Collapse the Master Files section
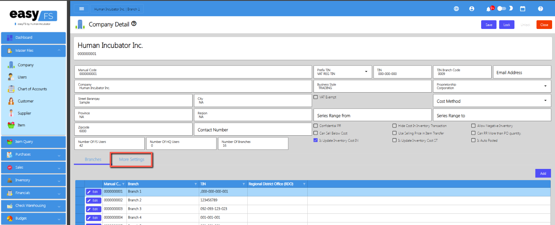Image resolution: width=555 pixels, height=225 pixels. [33, 51]
